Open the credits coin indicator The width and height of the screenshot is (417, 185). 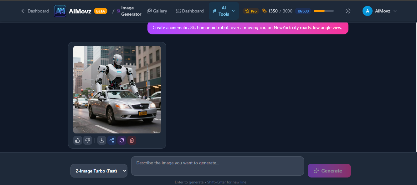click(264, 11)
